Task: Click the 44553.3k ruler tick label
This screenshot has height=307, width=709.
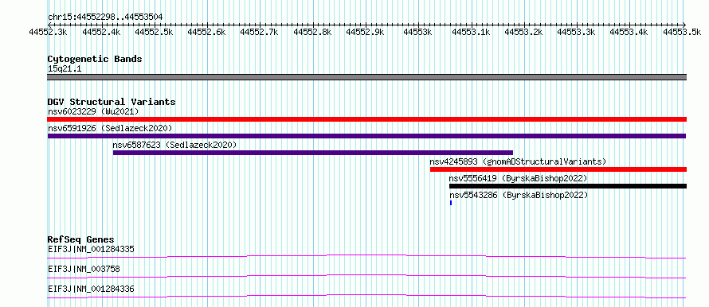Action: 576,32
